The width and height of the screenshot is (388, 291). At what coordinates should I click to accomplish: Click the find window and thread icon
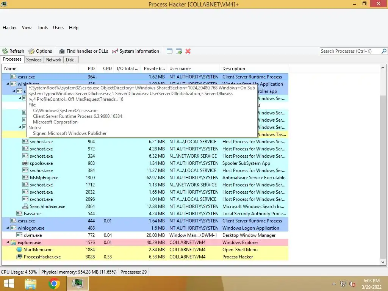179,51
